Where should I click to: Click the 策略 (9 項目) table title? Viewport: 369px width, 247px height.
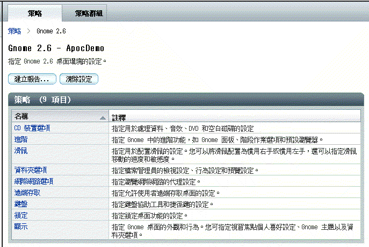point(42,100)
